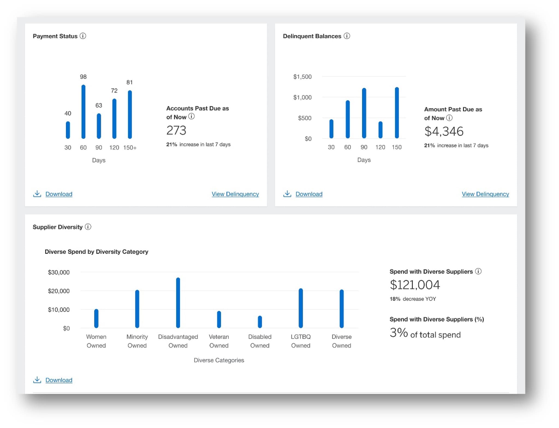Viewport: 559px width, 428px height.
Task: Open View Delinquency in Payment Status card
Action: tap(235, 194)
